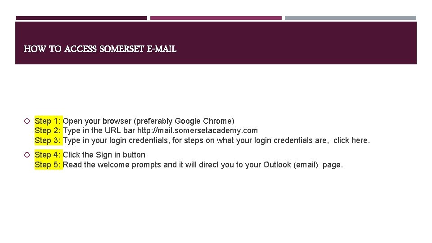Viewport: 432px width, 243px height.
Task: Click the dark maroon accent bar
Action: [81, 18]
